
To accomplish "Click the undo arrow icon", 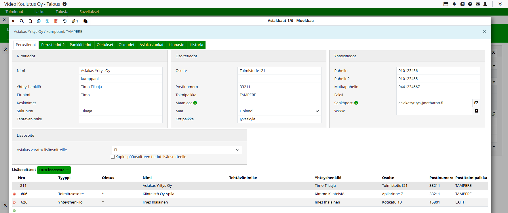I will coord(65,21).
